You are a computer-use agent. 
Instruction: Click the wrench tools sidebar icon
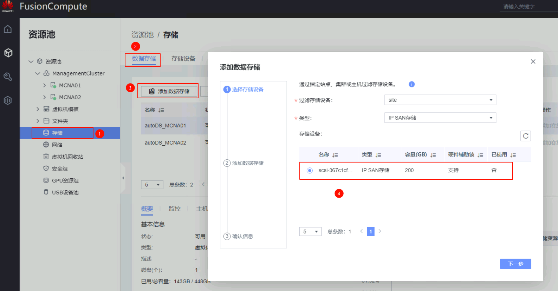[x=8, y=77]
